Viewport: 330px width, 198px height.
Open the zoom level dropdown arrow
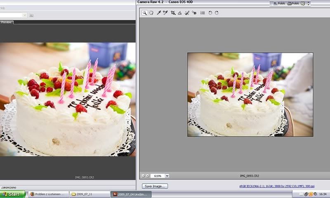167,176
